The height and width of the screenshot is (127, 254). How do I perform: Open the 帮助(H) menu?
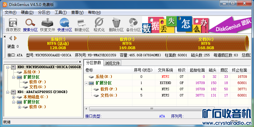(x=94, y=12)
